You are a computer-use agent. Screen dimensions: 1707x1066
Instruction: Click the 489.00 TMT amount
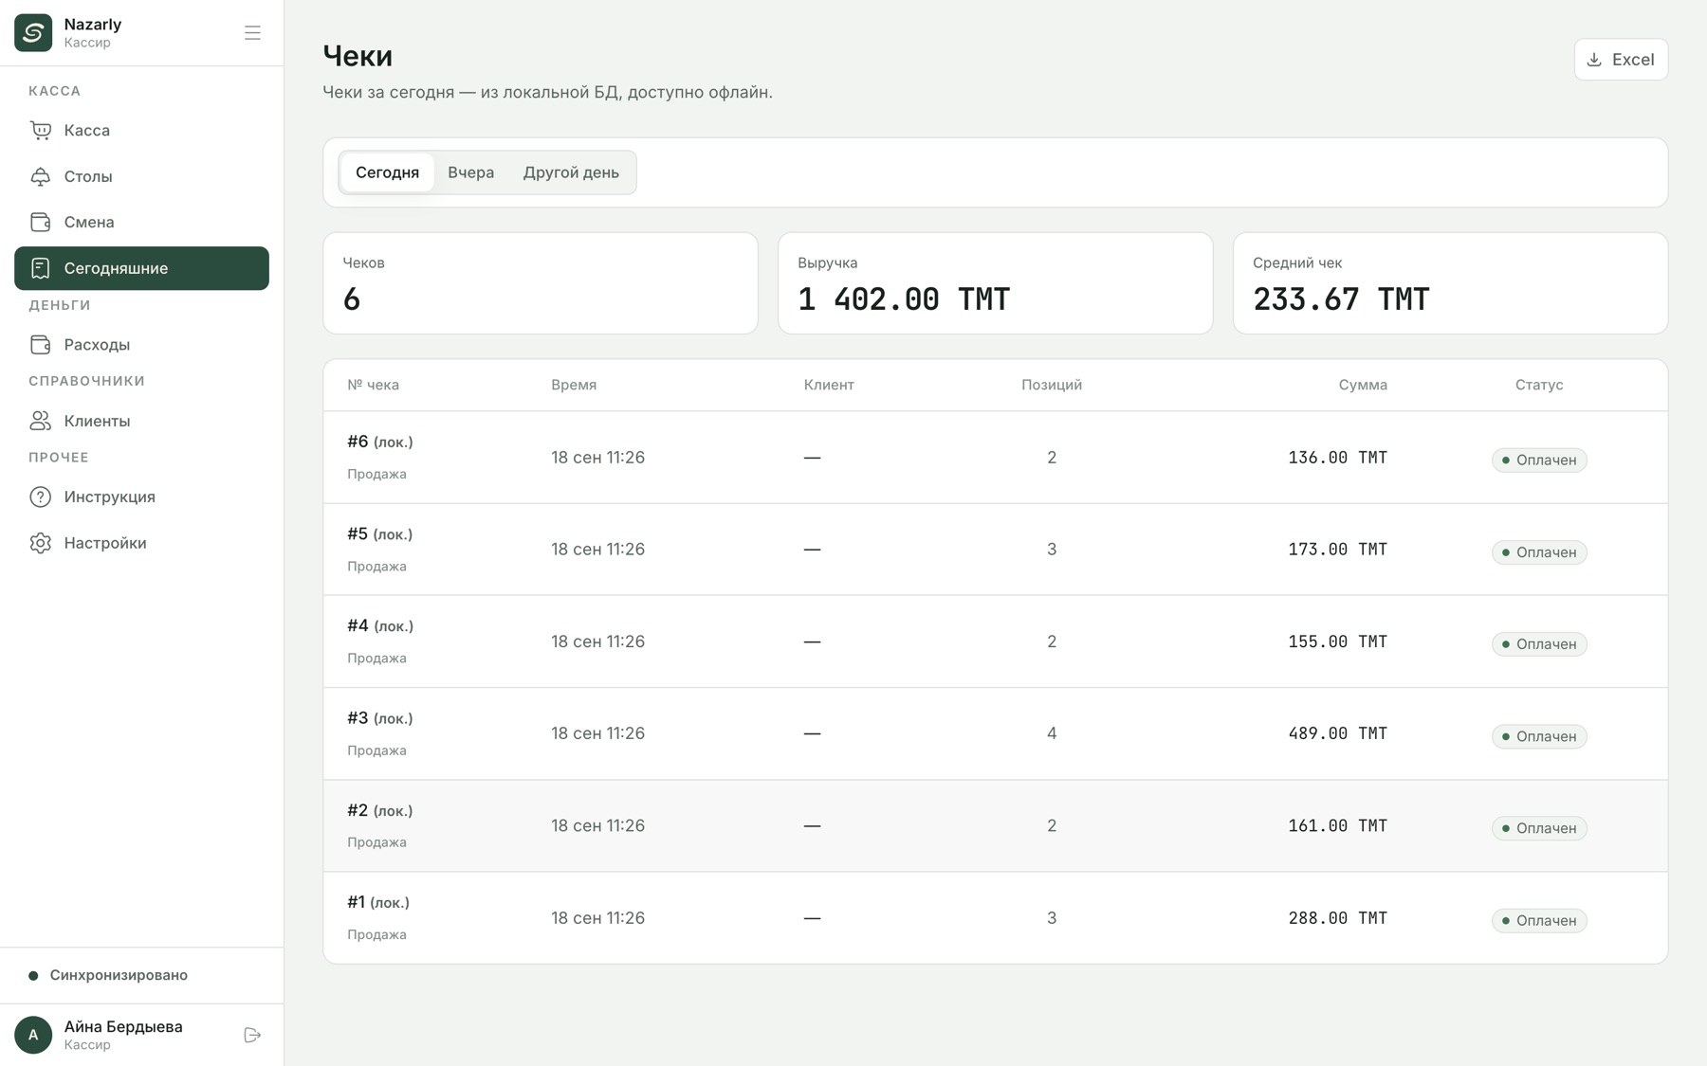(1337, 733)
